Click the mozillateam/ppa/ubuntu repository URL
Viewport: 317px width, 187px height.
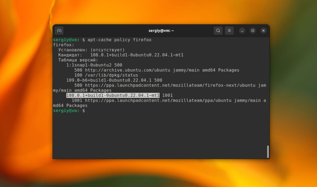click(158, 100)
